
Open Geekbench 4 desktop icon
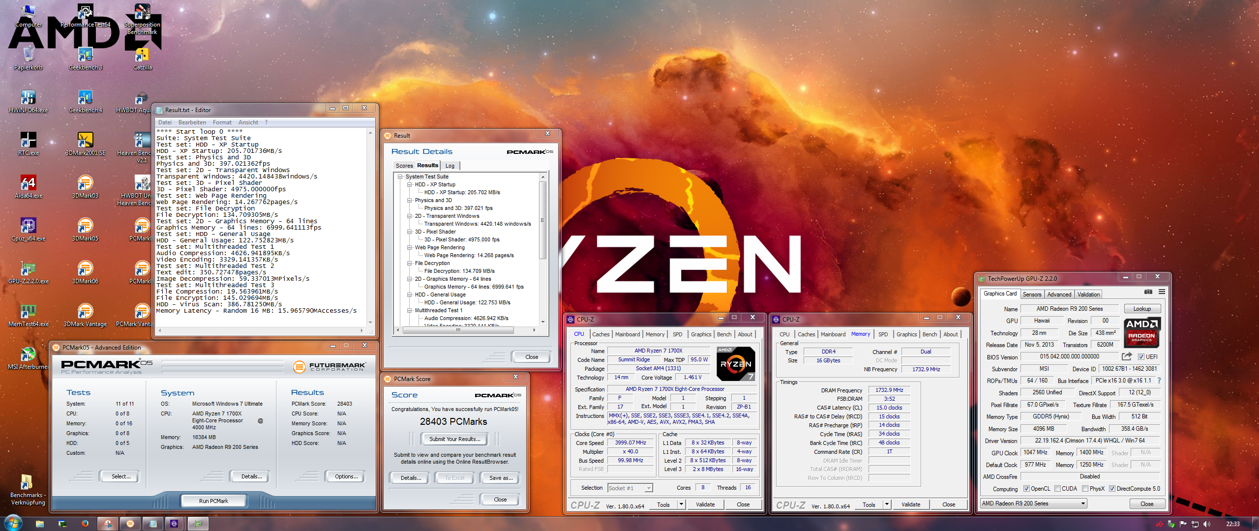coord(85,102)
